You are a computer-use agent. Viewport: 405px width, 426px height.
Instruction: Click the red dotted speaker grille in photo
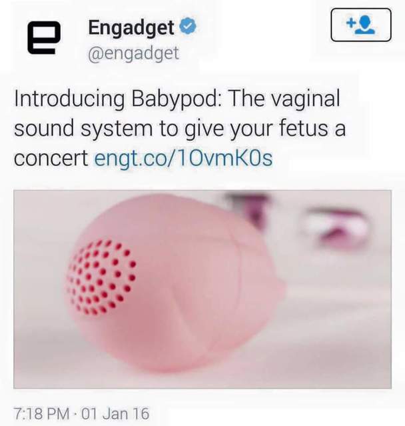101,277
